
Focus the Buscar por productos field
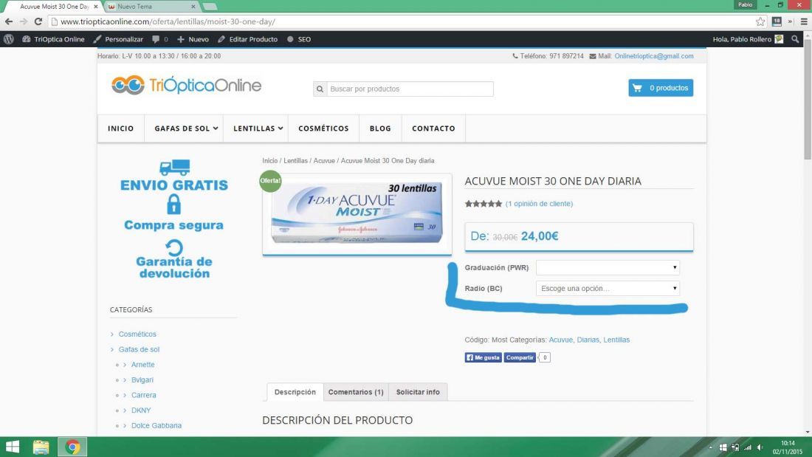coord(410,89)
